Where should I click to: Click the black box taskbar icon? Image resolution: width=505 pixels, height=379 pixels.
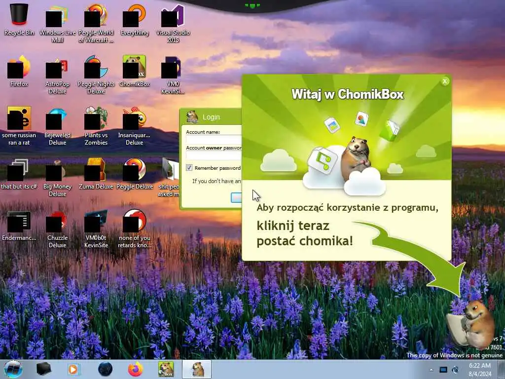pos(43,369)
